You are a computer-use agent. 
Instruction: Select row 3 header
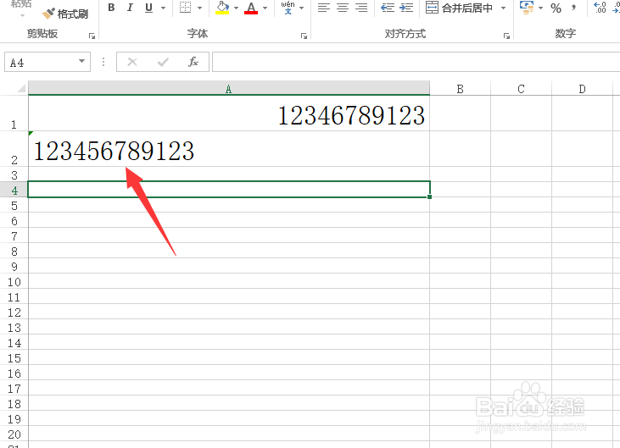14,174
